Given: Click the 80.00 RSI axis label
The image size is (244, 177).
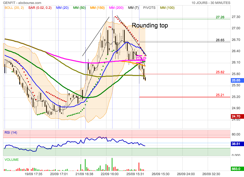Looking at the screenshot, I should click(x=236, y=134).
